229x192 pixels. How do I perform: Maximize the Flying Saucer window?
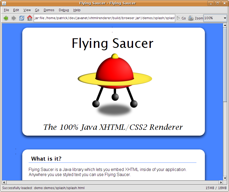[x=218, y=3]
